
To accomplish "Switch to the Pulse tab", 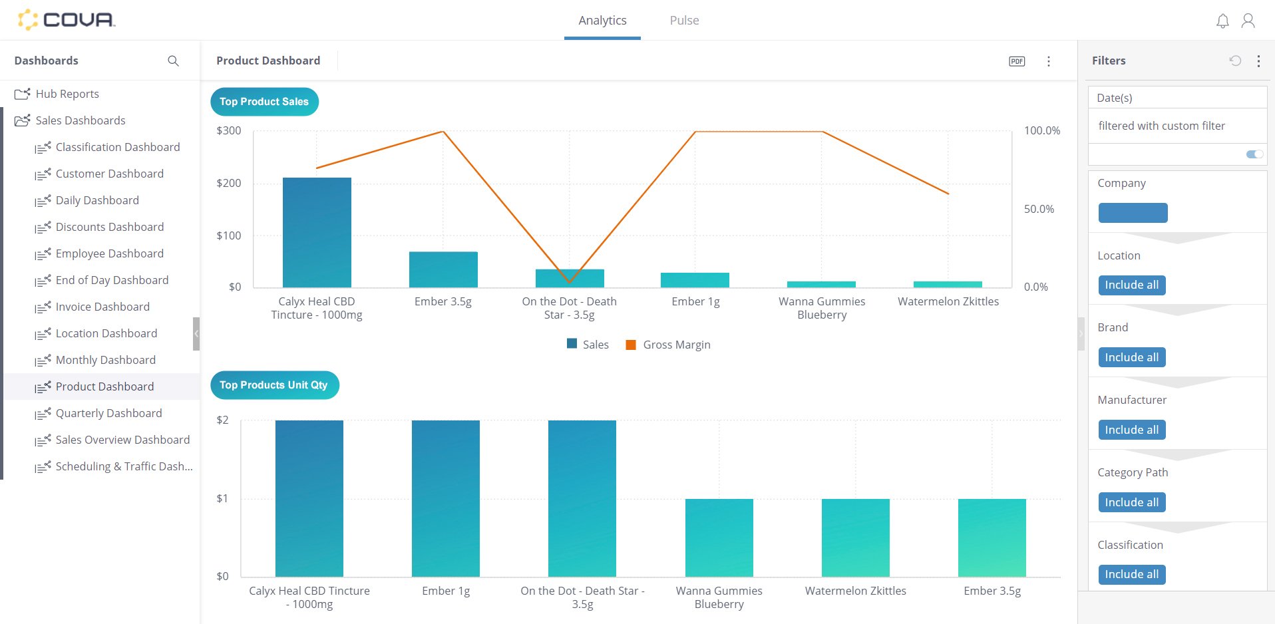I will tap(683, 20).
